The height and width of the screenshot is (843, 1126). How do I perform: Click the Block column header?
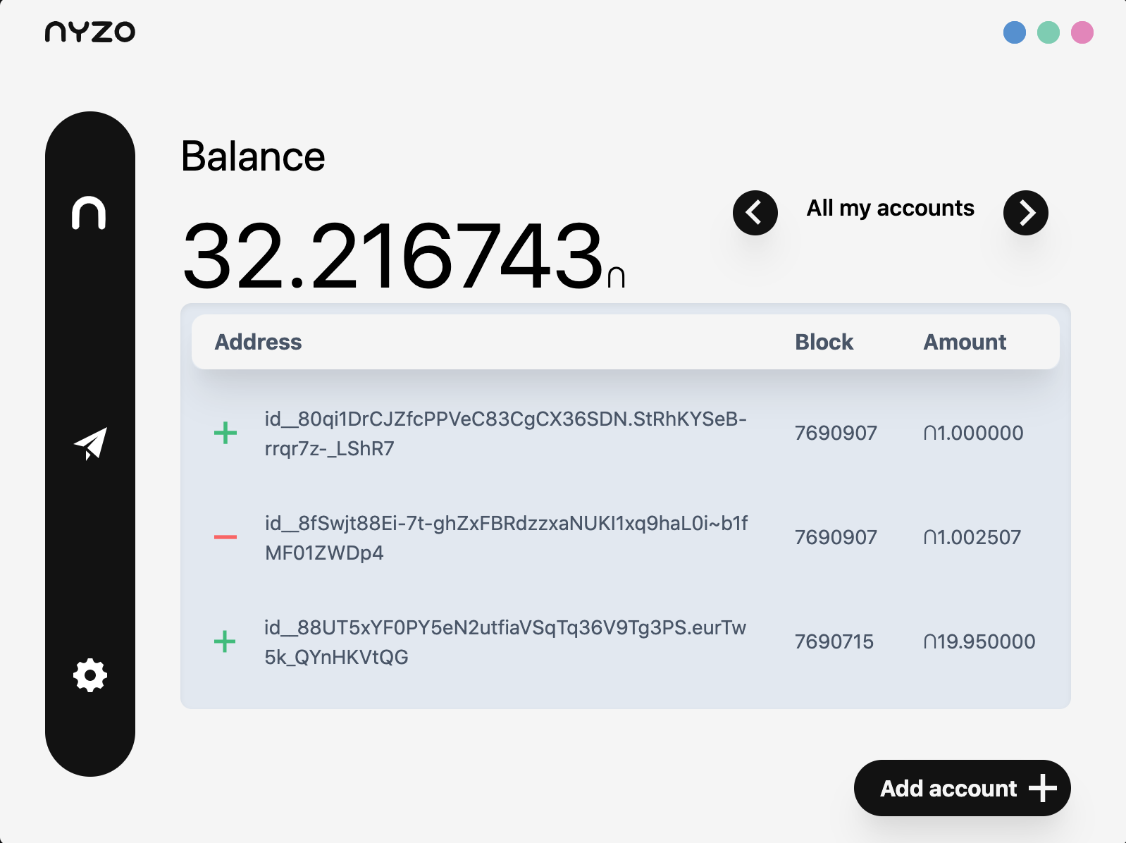824,342
